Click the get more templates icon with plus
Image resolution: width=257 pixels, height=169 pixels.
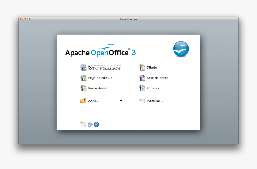pos(83,124)
